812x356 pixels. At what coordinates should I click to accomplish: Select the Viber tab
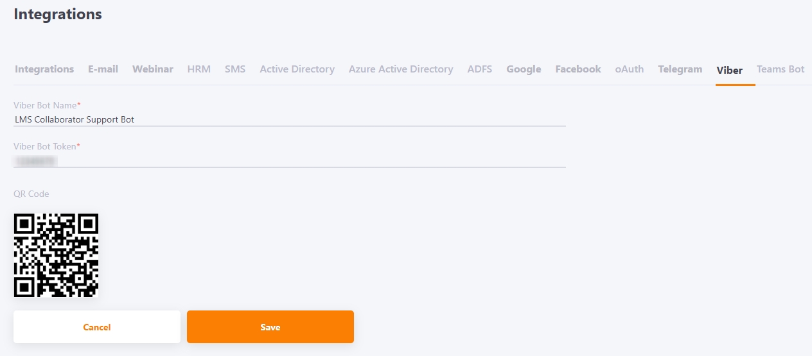coord(730,70)
